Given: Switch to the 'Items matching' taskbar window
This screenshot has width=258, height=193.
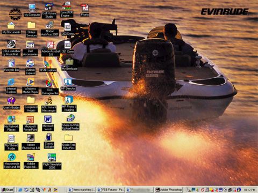Looking at the screenshot, I should pos(82,190).
